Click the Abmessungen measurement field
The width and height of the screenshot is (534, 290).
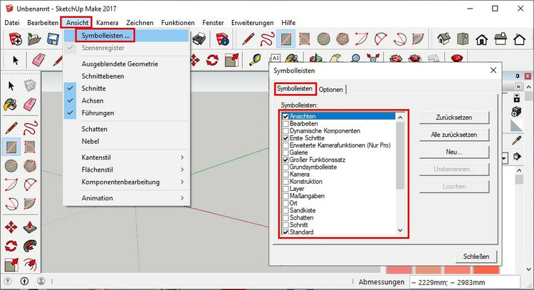(464, 282)
